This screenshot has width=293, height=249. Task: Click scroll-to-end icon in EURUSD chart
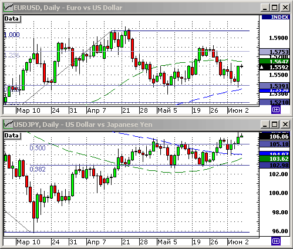pyautogui.click(x=276, y=110)
